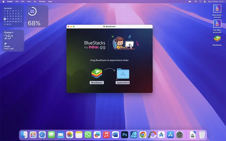
Task: Launch Google Chrome from the Dock
Action: [x=143, y=135]
